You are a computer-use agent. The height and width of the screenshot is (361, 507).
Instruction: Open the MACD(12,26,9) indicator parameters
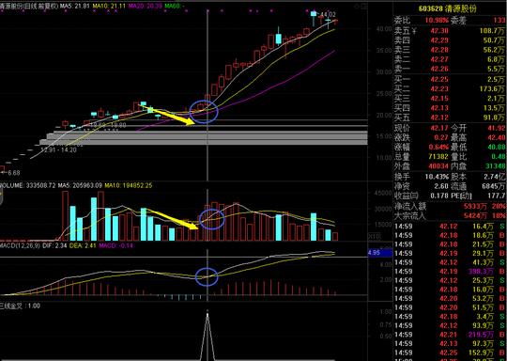pos(20,245)
